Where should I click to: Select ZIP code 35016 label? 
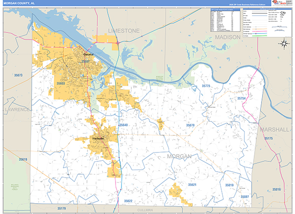[x=276, y=189]
